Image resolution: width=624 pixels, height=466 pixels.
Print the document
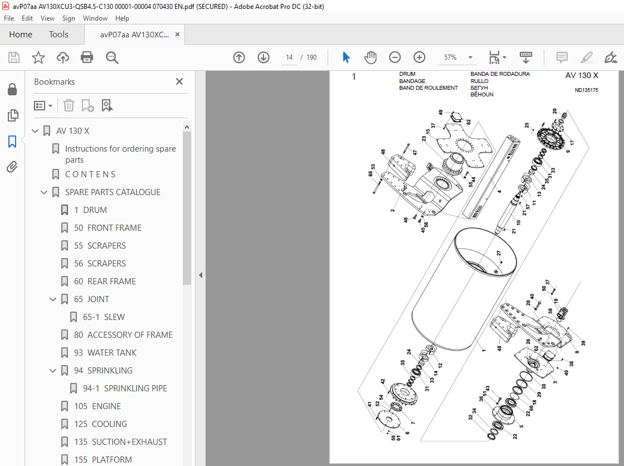pos(87,57)
